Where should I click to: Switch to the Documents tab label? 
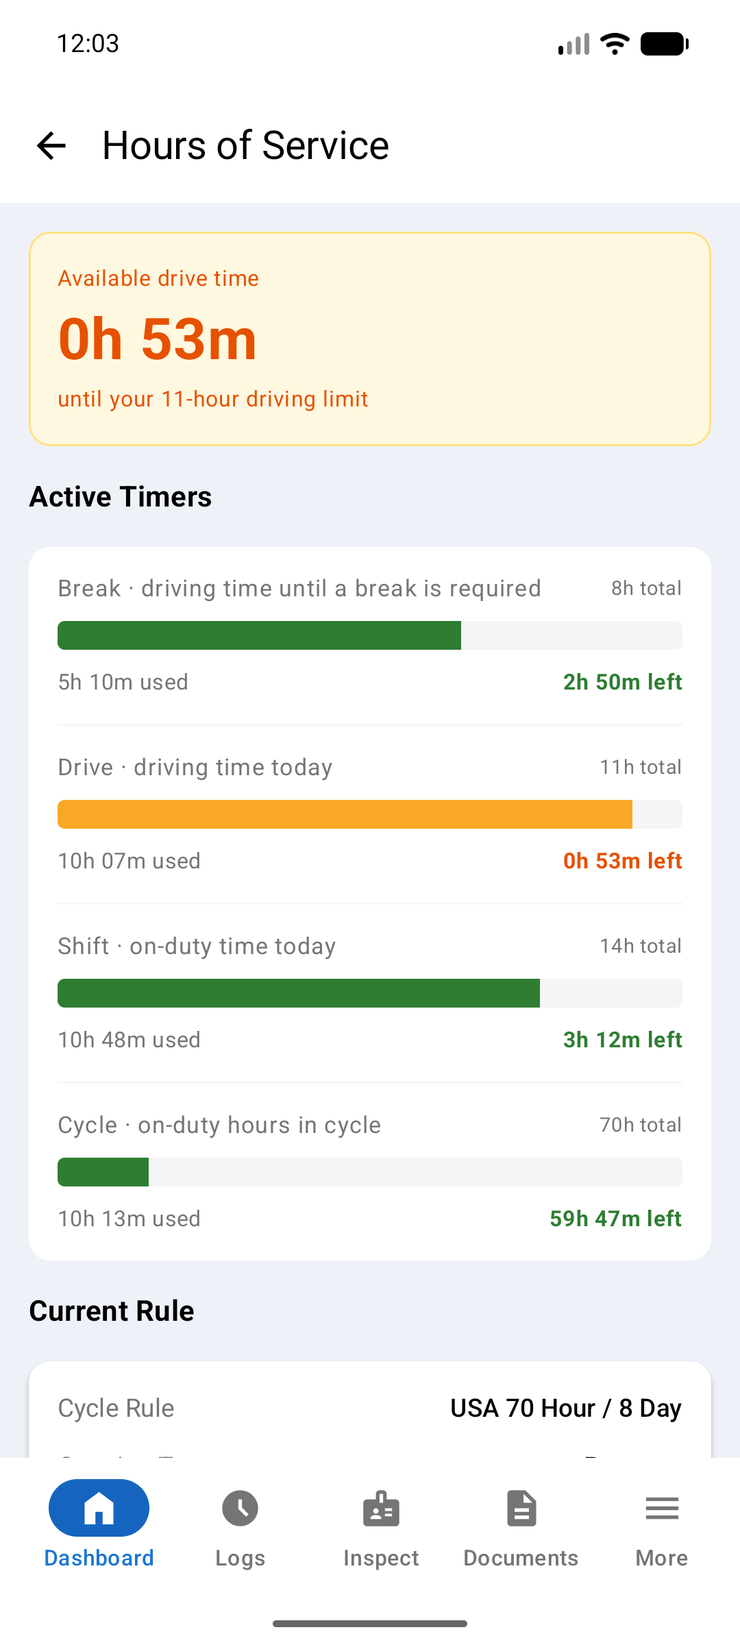click(x=521, y=1558)
